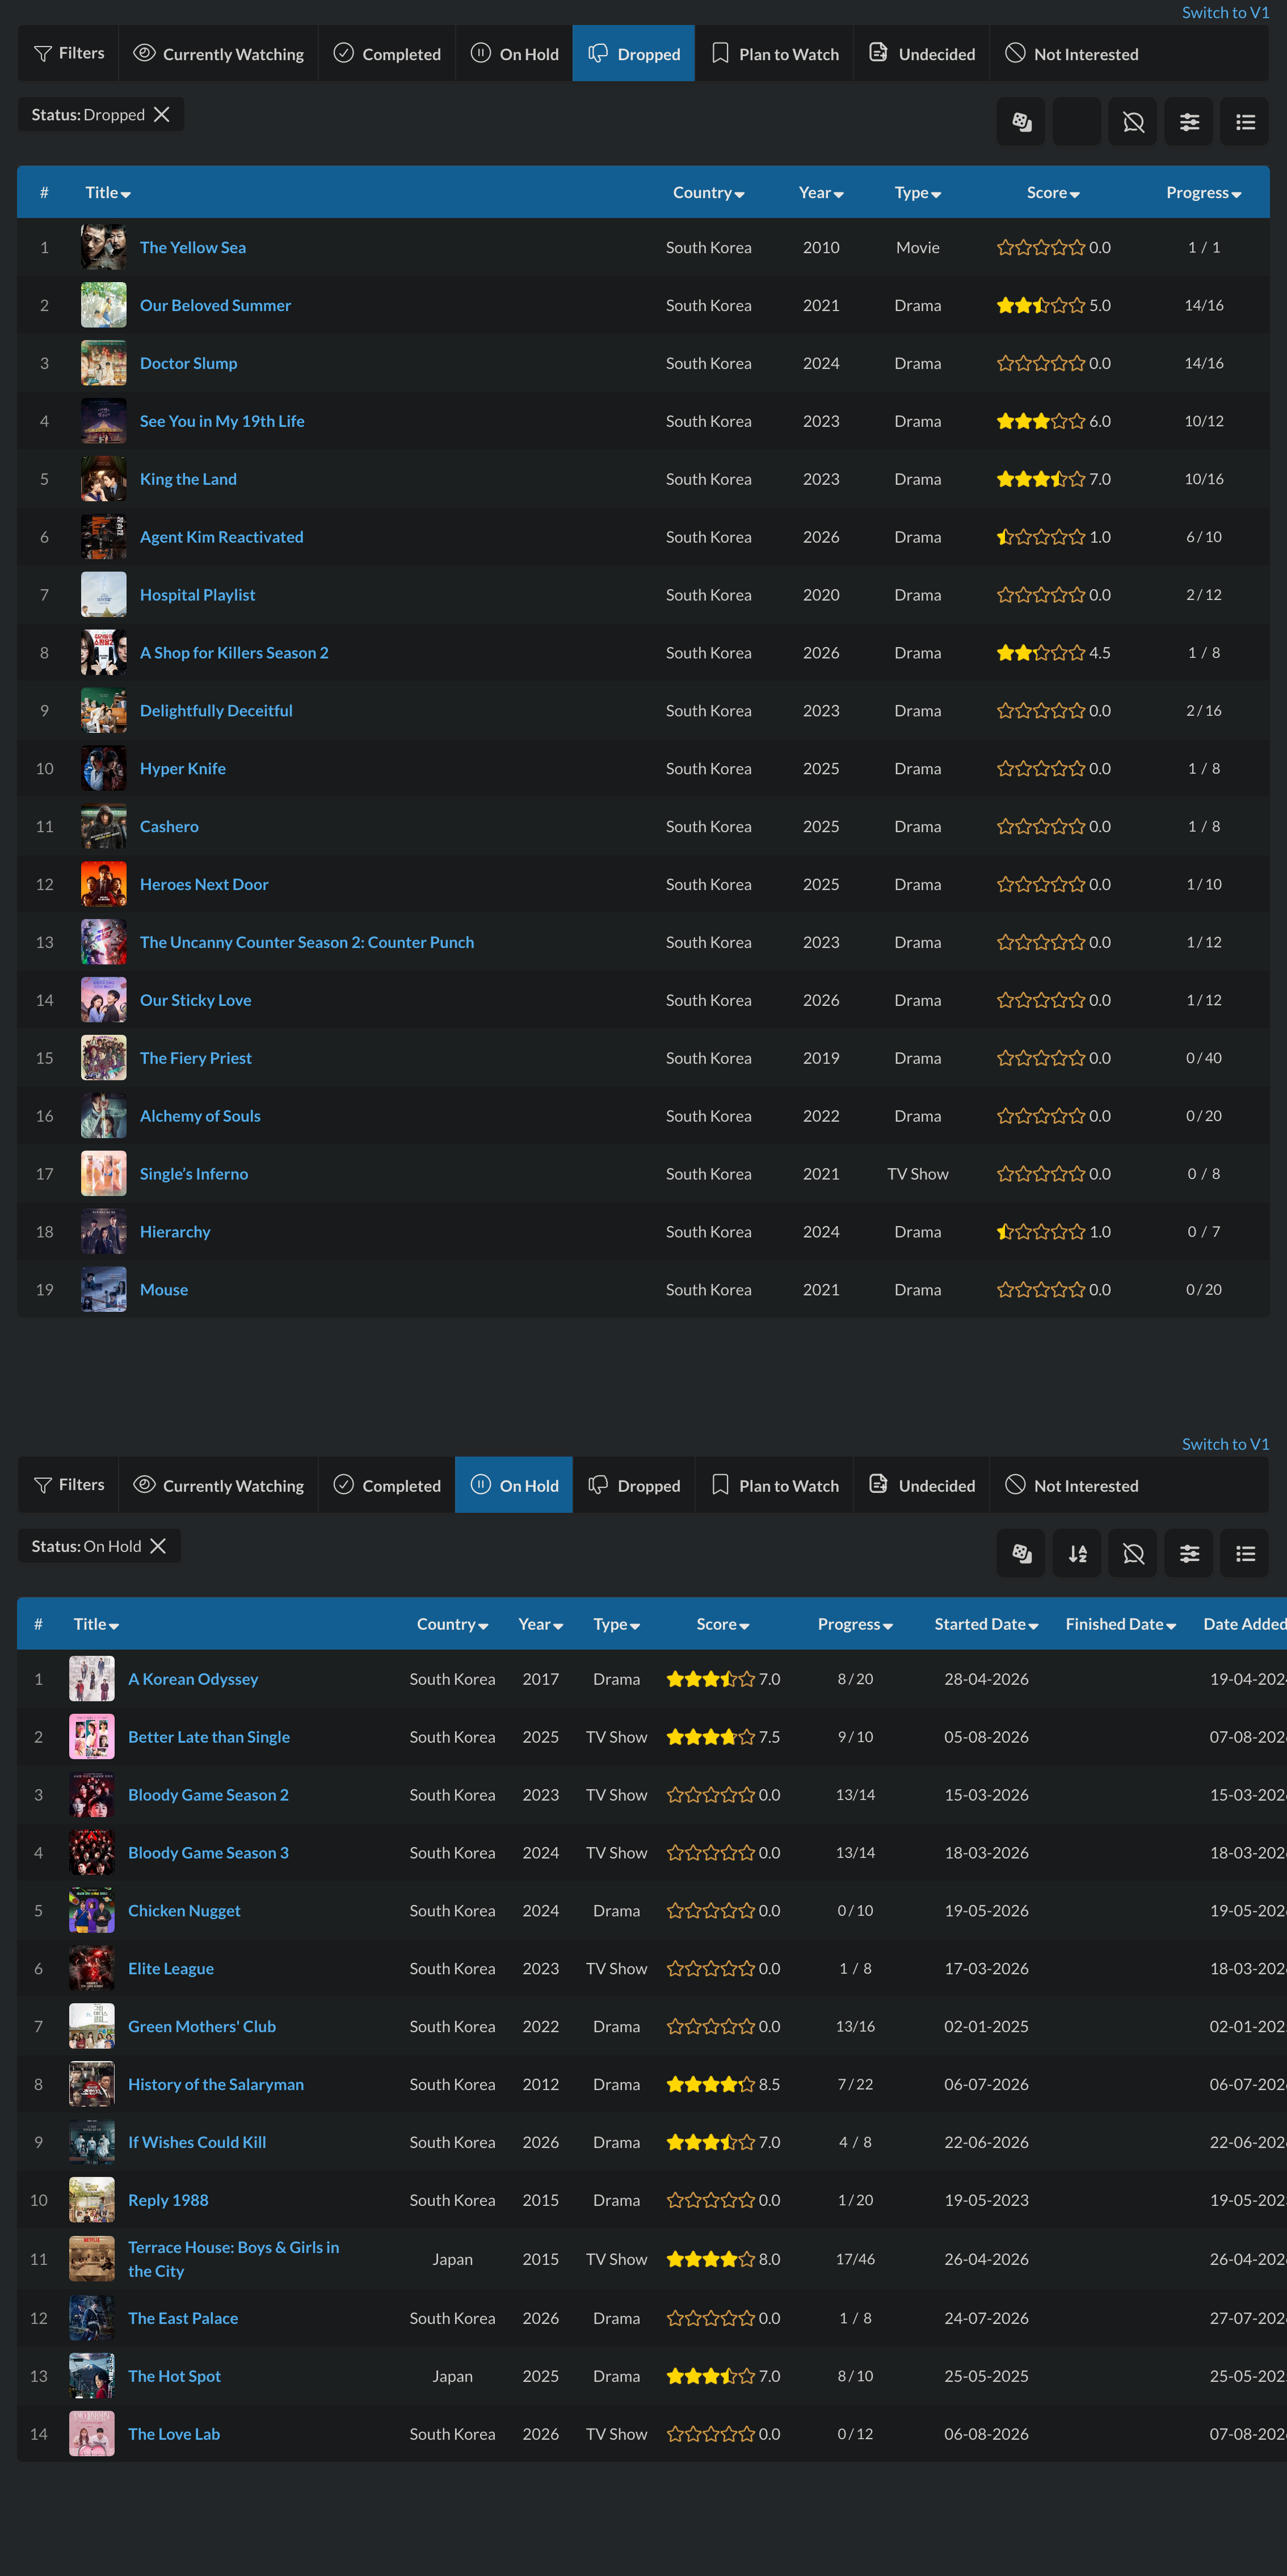The image size is (1287, 2576).
Task: Click the 8.5 star rating of History of the Salaryman
Action: [711, 2084]
